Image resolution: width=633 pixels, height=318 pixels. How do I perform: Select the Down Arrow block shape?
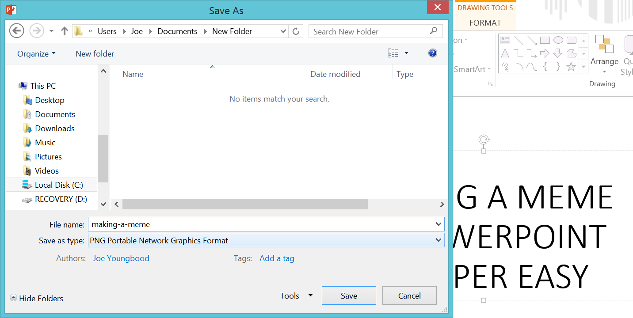click(558, 53)
